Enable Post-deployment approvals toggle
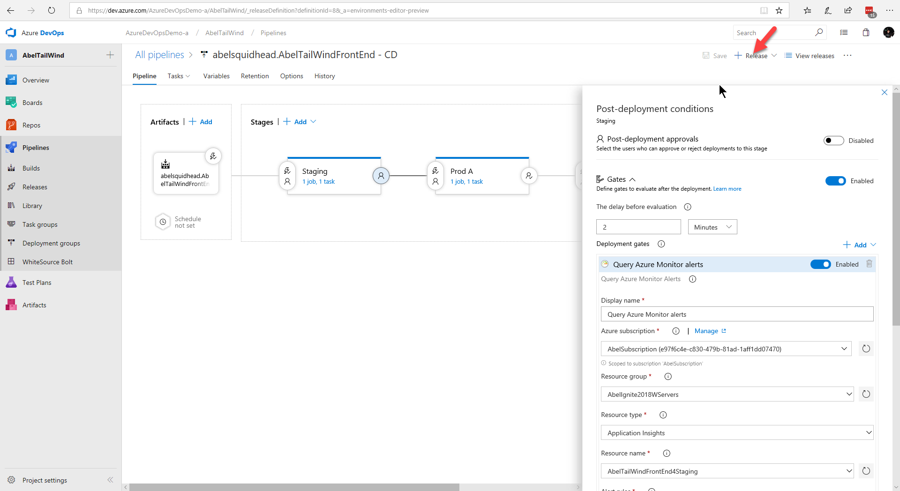 tap(833, 141)
